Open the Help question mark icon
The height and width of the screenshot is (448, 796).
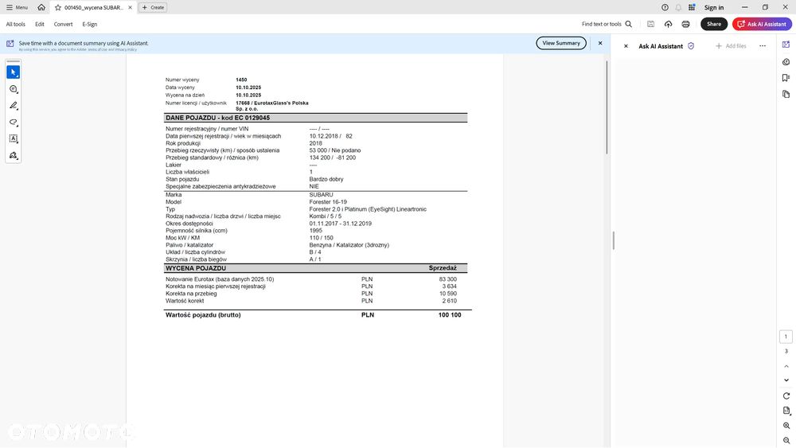coord(665,8)
